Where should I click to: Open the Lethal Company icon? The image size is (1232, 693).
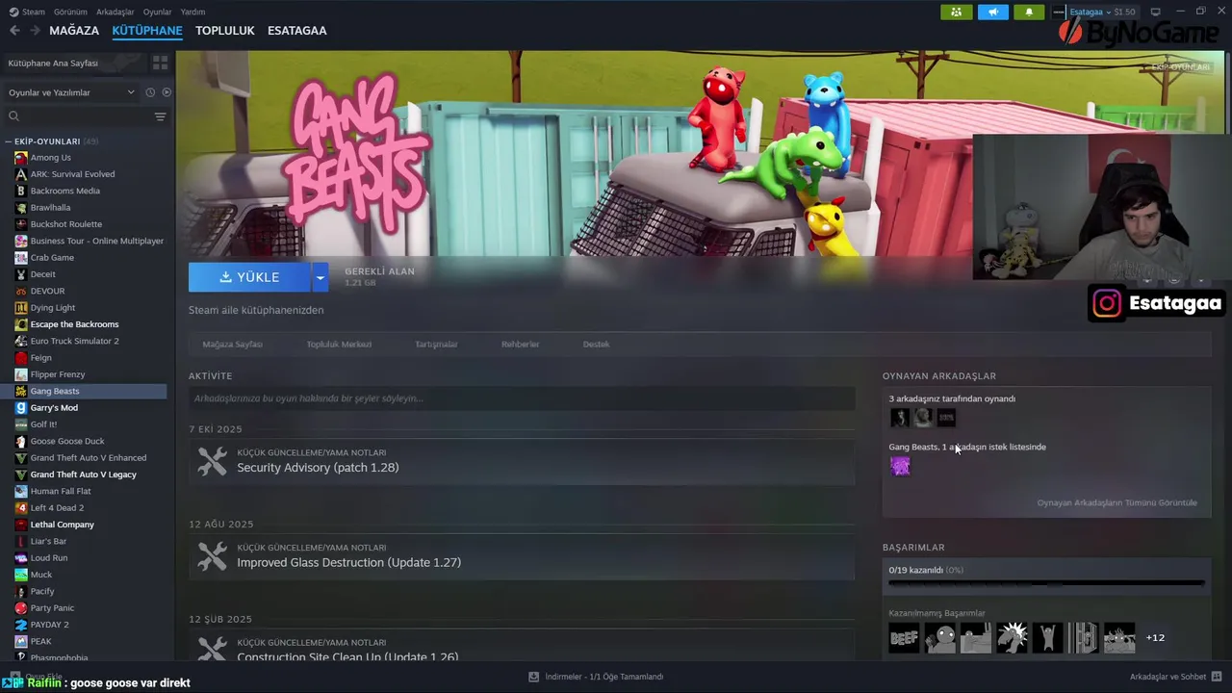pos(21,525)
